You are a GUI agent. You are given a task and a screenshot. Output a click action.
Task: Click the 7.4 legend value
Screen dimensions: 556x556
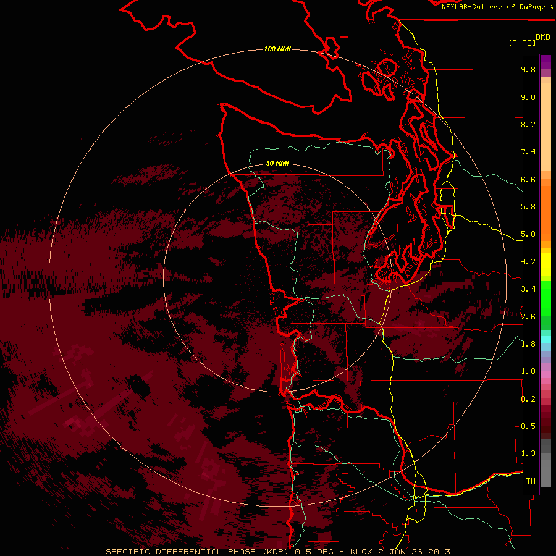click(x=528, y=152)
